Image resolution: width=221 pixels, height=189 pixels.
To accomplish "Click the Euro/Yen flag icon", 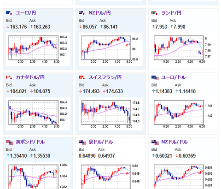I will click(9, 13).
